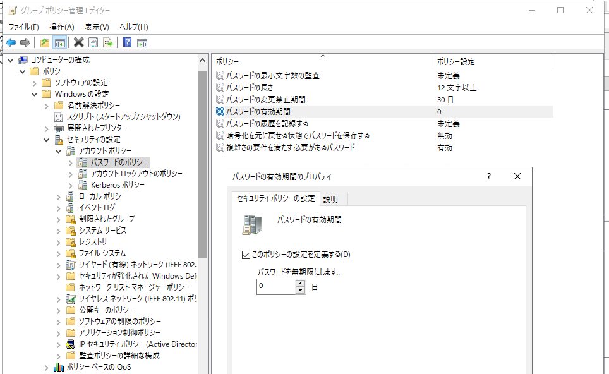
Task: Click the days input field in dialog
Action: pyautogui.click(x=275, y=287)
